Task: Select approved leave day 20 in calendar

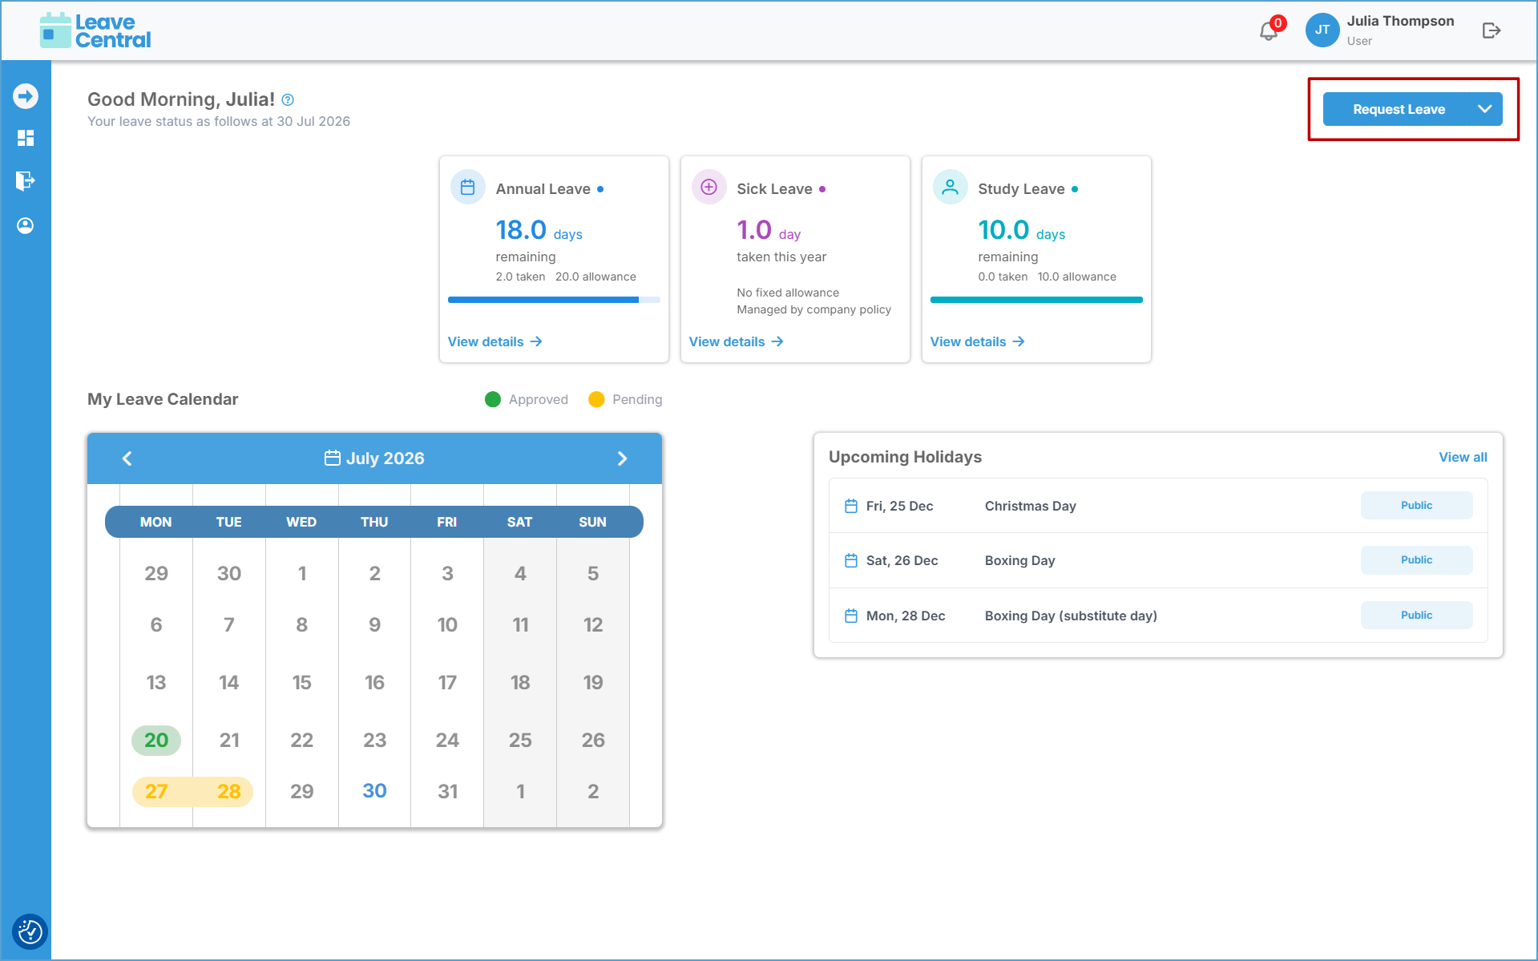Action: [156, 740]
